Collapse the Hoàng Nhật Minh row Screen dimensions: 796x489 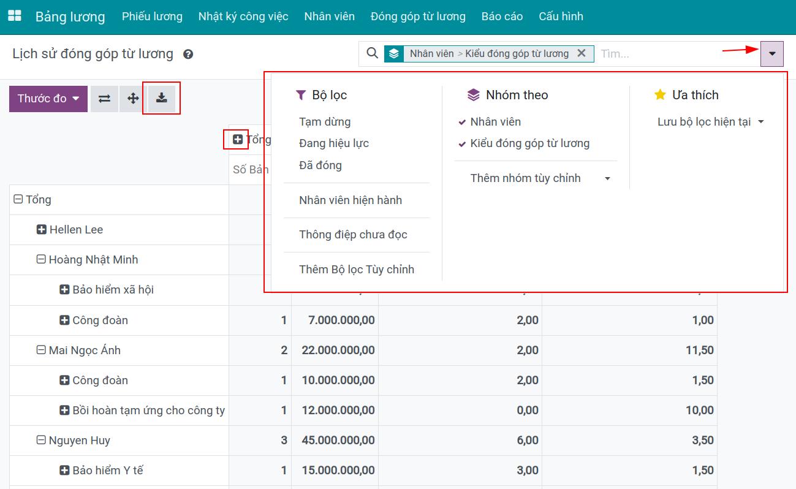[41, 260]
